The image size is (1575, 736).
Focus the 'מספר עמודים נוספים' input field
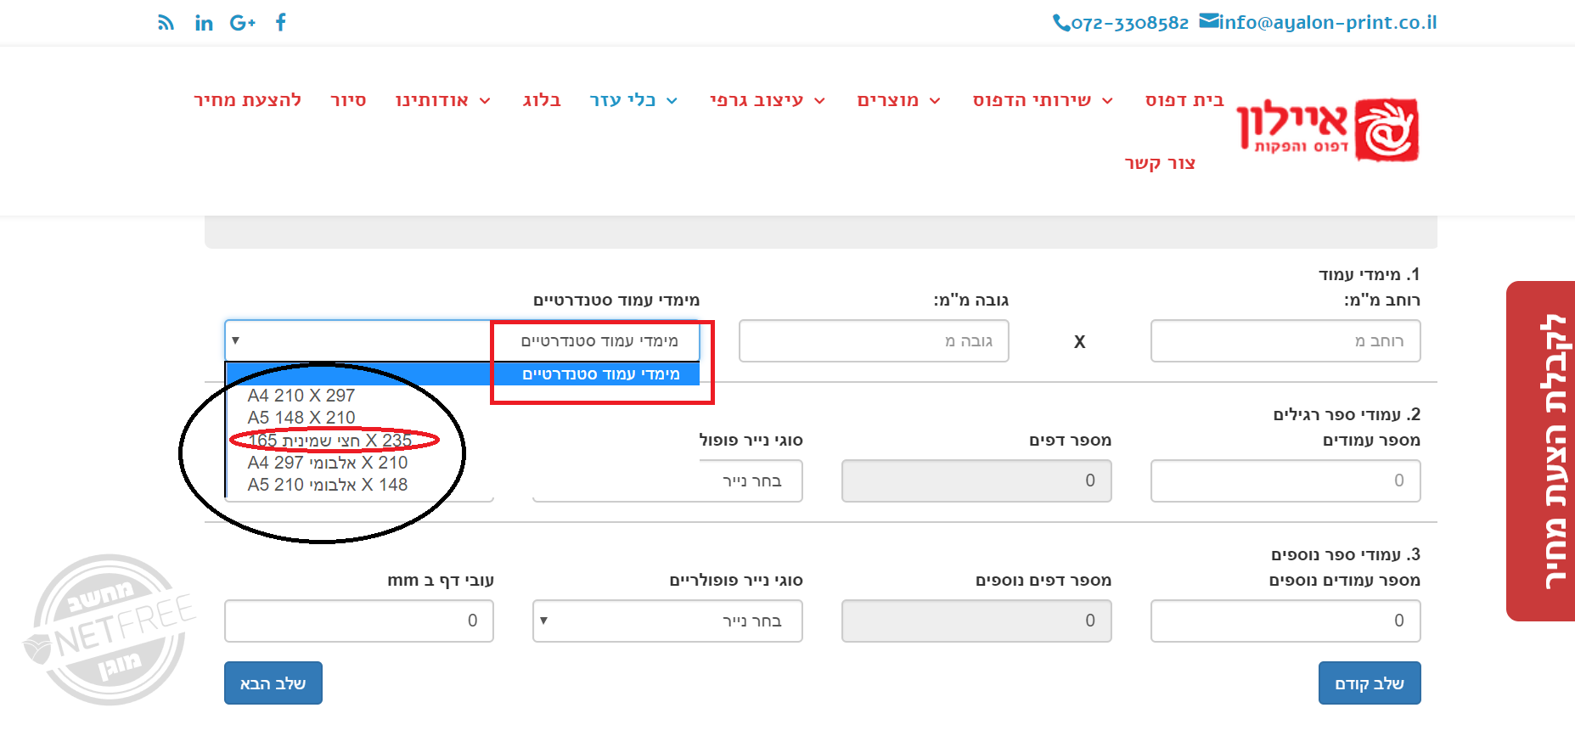(x=1285, y=621)
